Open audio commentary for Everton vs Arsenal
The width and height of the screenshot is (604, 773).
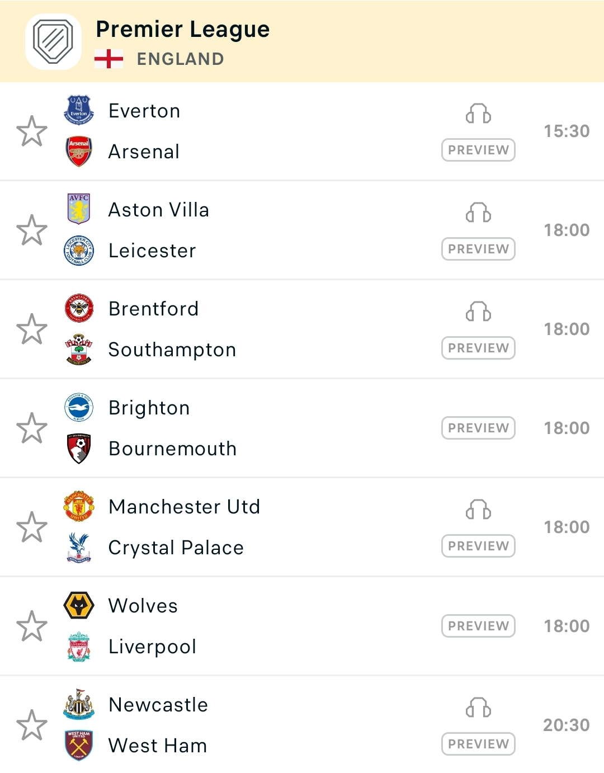click(x=478, y=114)
